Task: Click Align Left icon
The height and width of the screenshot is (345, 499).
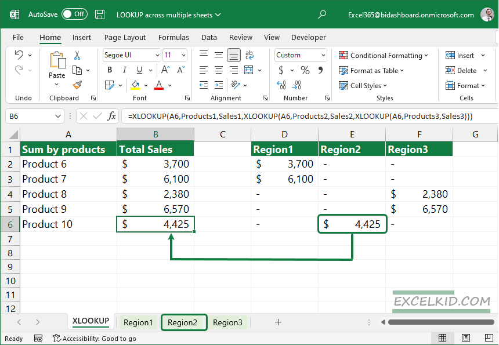Action: [204, 70]
